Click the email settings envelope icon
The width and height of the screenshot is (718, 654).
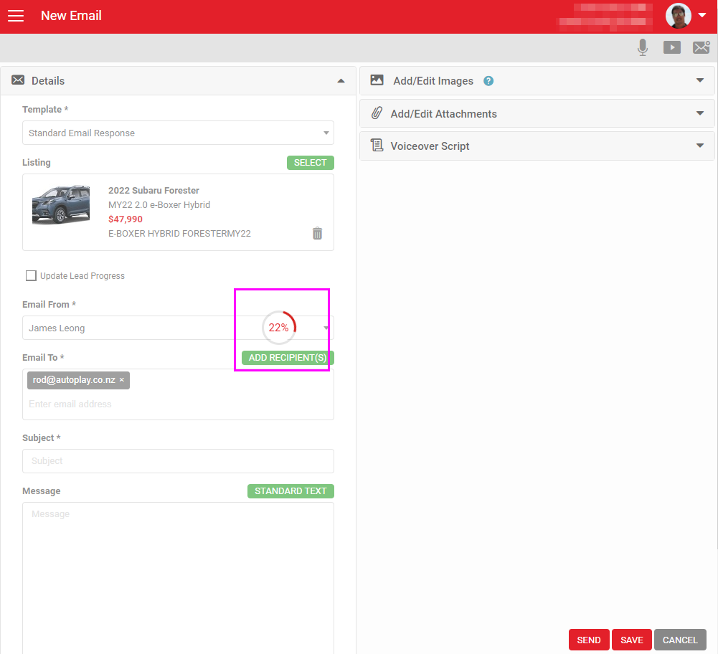(x=701, y=47)
